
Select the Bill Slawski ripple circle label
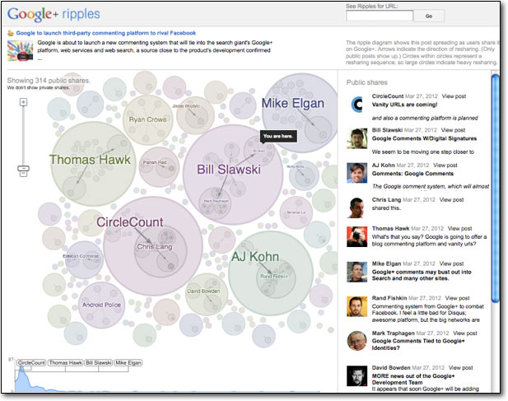point(229,170)
